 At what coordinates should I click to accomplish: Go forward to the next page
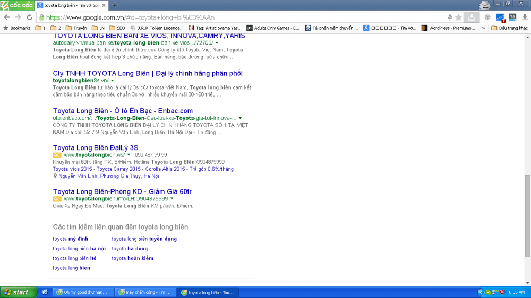pyautogui.click(x=18, y=17)
